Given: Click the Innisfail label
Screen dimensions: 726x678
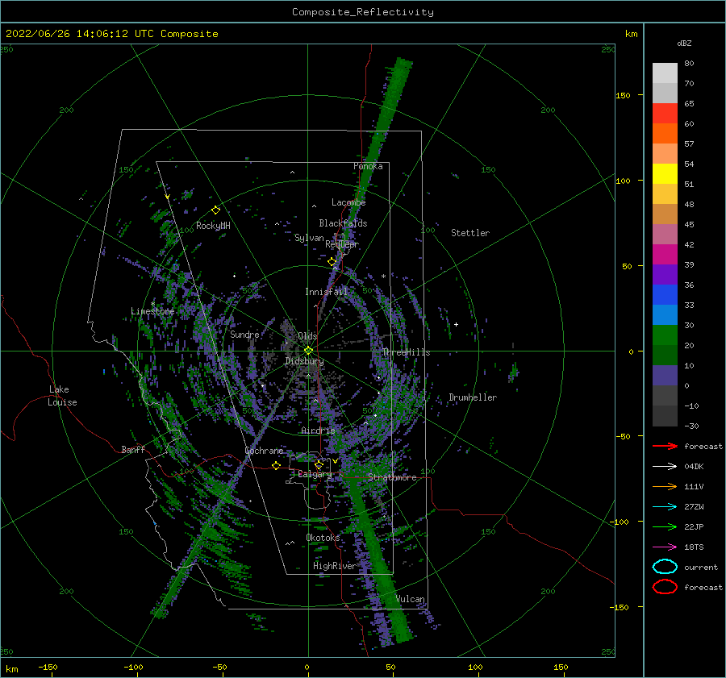Looking at the screenshot, I should tap(326, 292).
